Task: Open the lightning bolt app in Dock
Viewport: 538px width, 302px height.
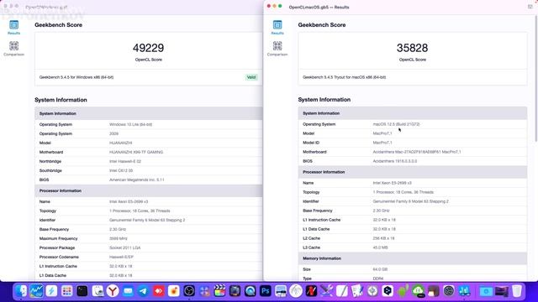Action: coord(51,291)
